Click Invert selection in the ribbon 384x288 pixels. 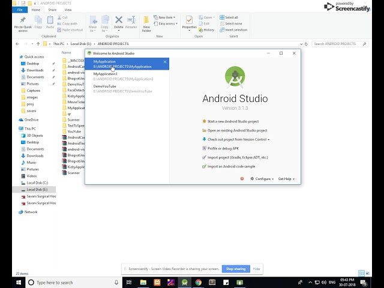[x=233, y=30]
